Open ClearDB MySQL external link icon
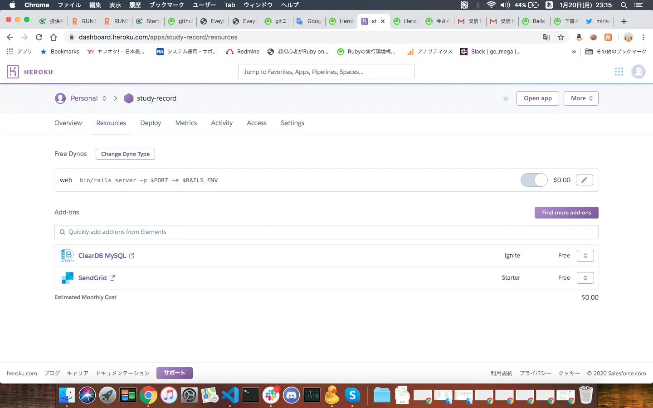 tap(132, 256)
